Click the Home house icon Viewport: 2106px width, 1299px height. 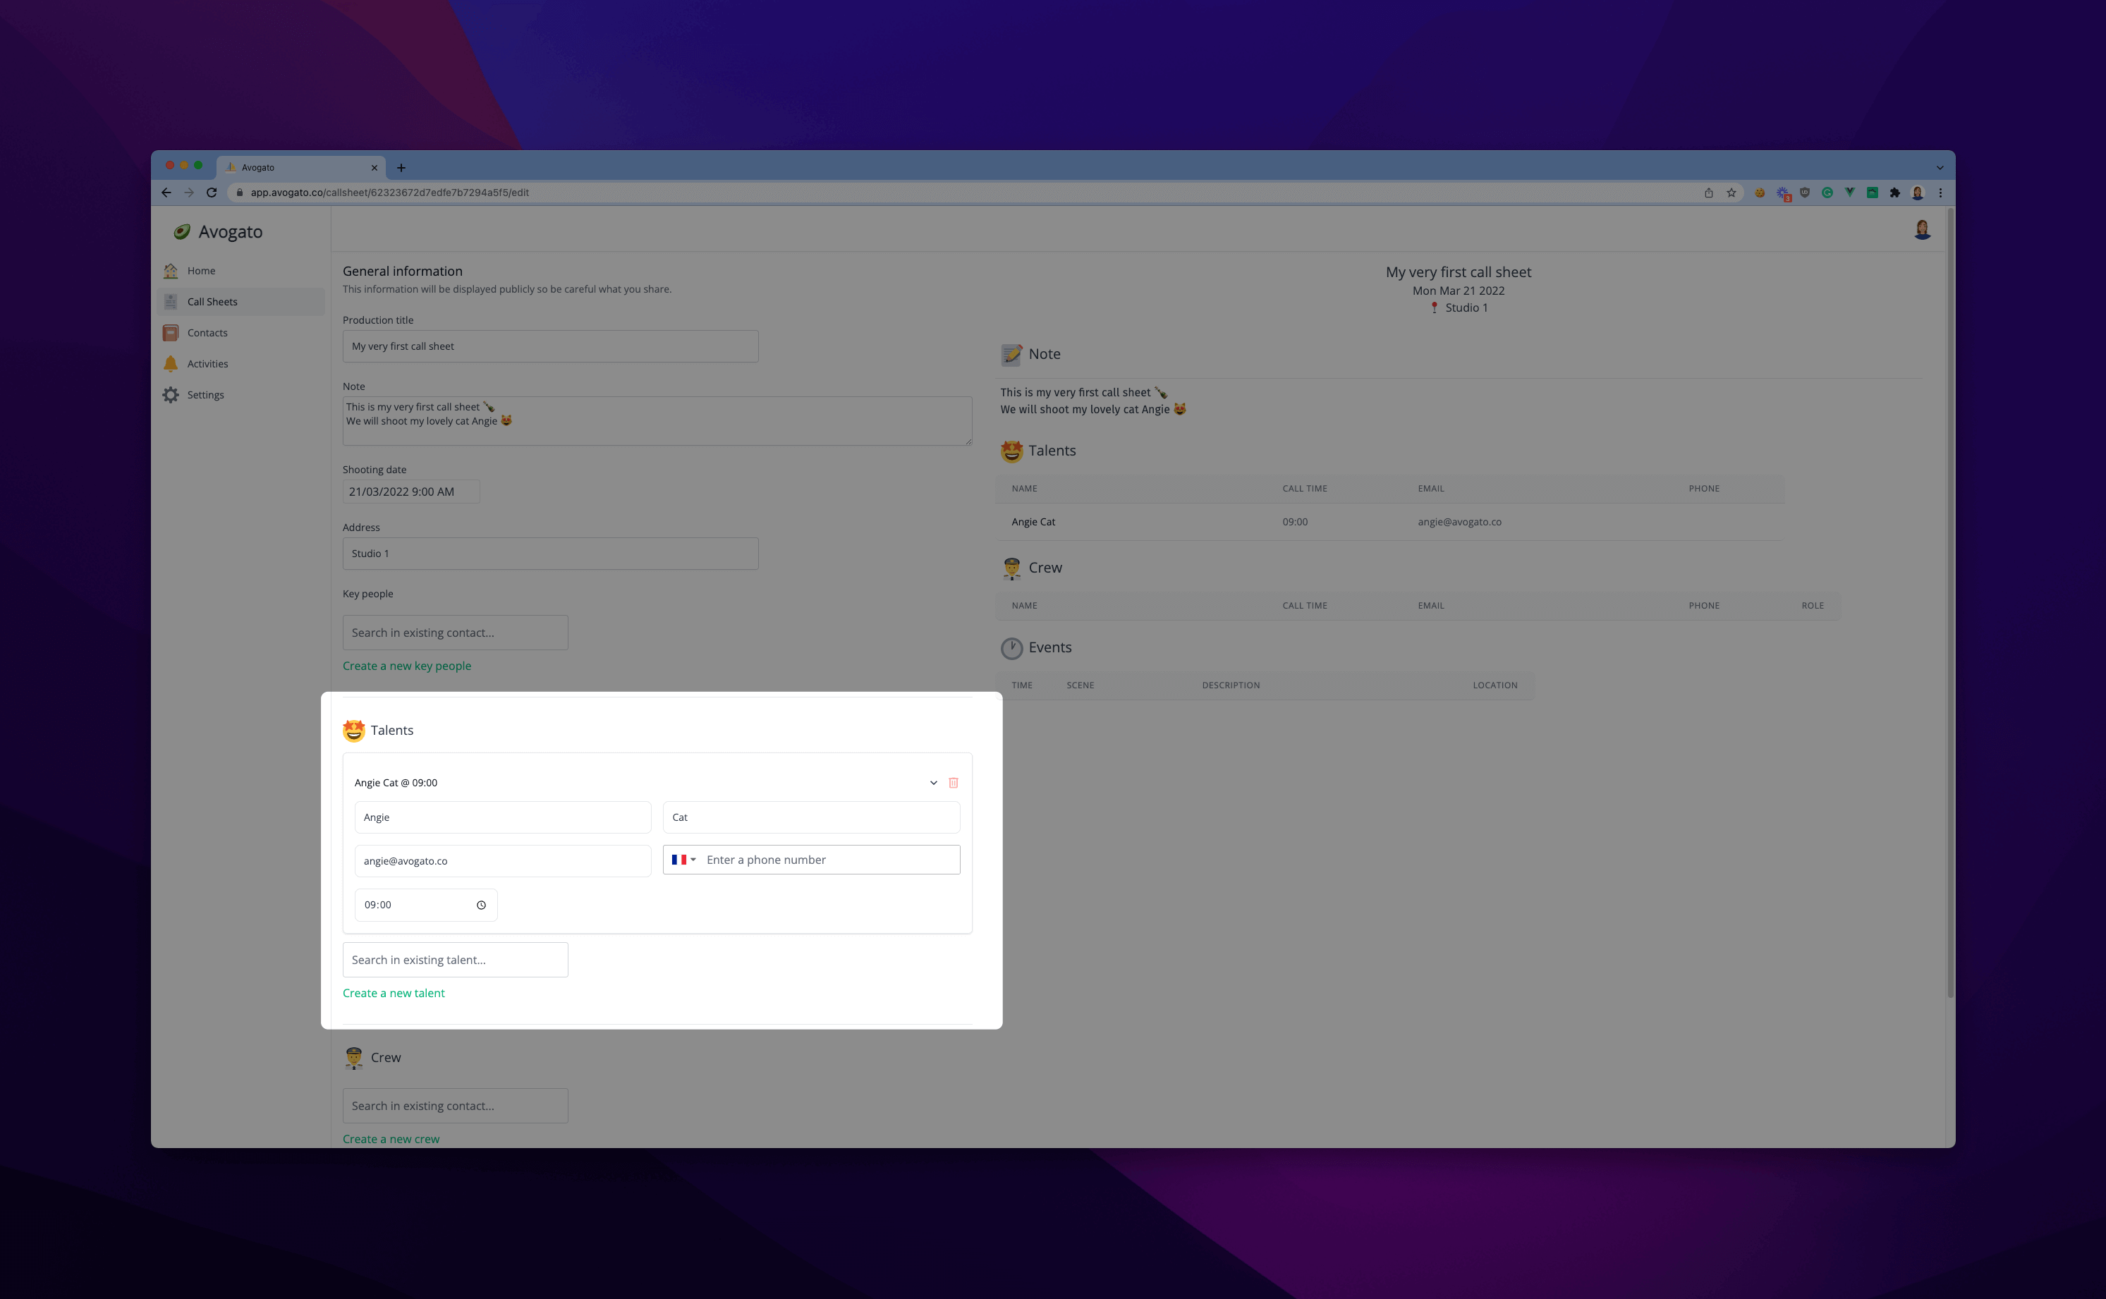pyautogui.click(x=171, y=271)
